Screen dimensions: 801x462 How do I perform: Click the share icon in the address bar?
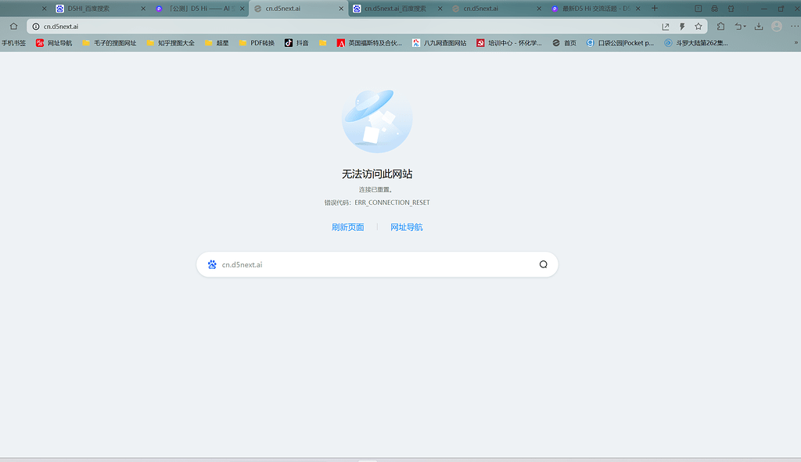[666, 26]
